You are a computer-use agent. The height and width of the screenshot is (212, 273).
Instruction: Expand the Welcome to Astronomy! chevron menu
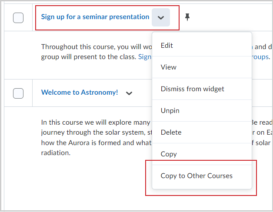click(129, 93)
